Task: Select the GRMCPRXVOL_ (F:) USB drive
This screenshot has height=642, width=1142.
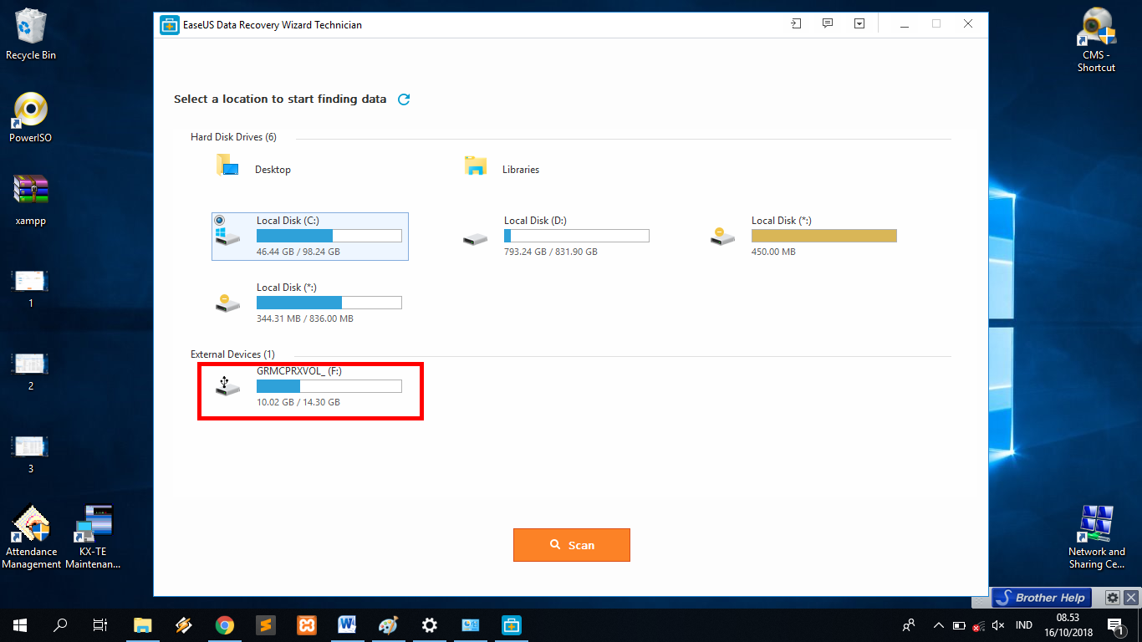Action: [x=308, y=386]
